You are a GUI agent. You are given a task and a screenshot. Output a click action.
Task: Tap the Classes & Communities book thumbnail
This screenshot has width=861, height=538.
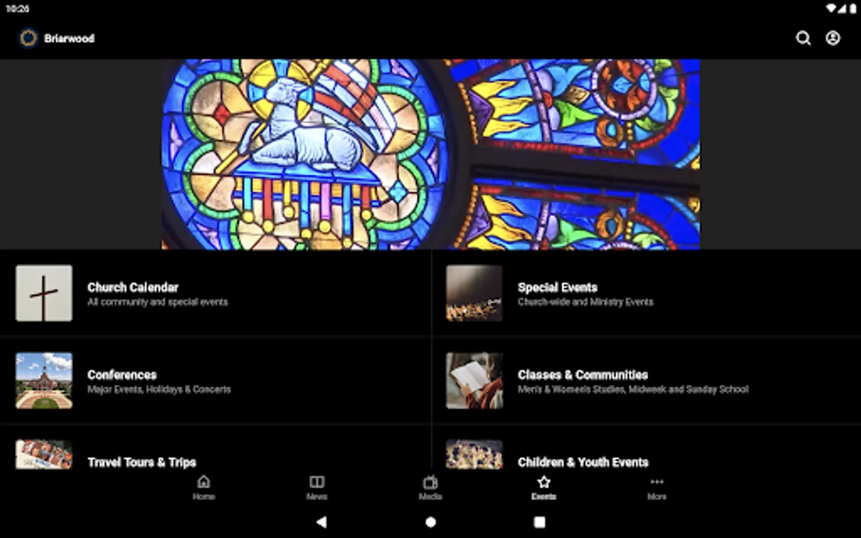[x=474, y=381]
